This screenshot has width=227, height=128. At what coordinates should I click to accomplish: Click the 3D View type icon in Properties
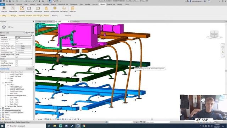(4, 27)
